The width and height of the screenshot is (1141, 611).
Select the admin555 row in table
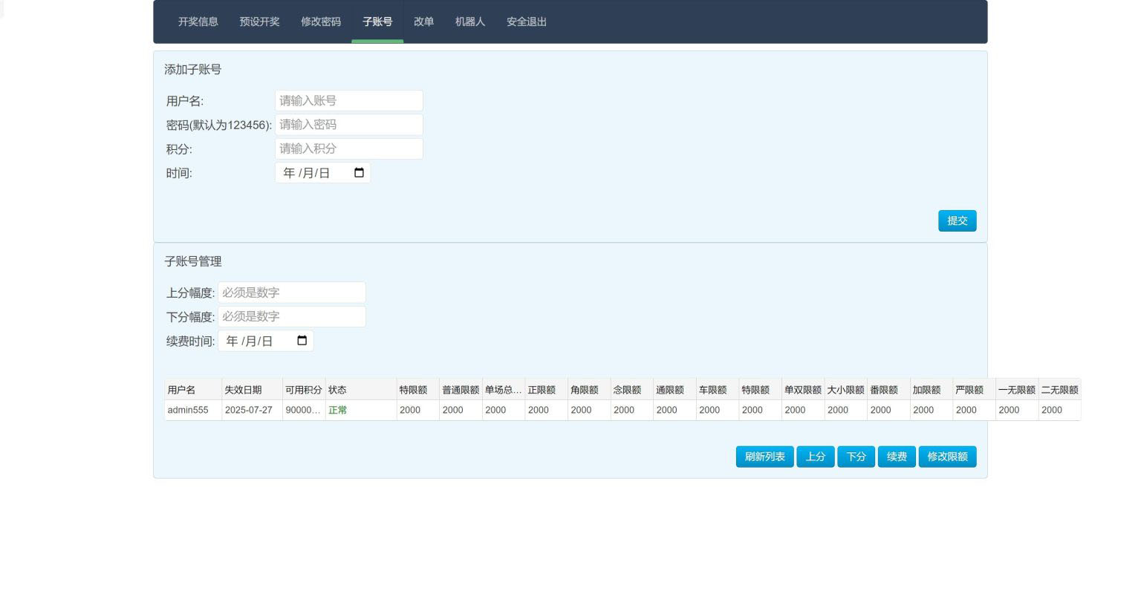click(x=188, y=410)
